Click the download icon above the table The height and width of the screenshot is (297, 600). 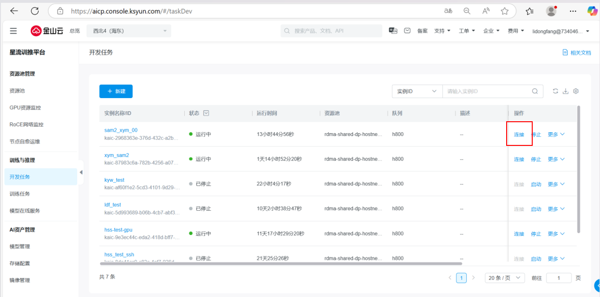tap(565, 91)
